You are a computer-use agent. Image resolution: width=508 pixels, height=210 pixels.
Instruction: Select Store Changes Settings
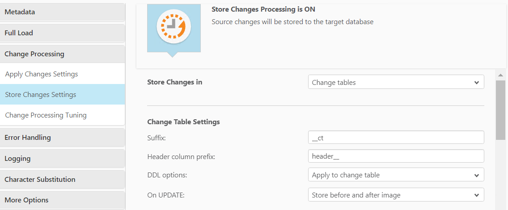pyautogui.click(x=41, y=95)
